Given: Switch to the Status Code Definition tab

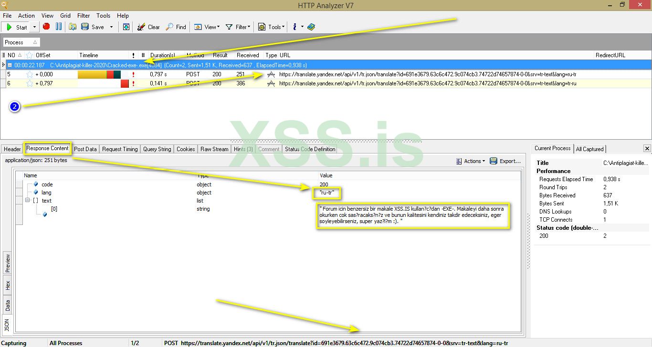Looking at the screenshot, I should pos(310,149).
